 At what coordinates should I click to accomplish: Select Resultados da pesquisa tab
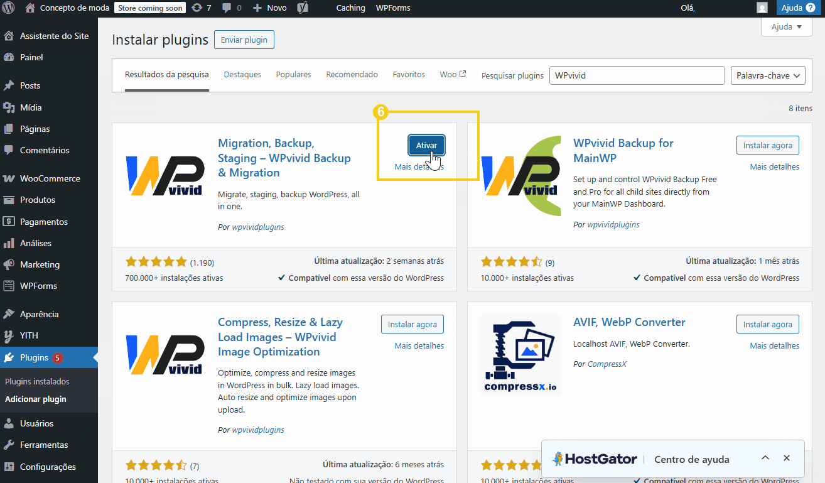[167, 75]
